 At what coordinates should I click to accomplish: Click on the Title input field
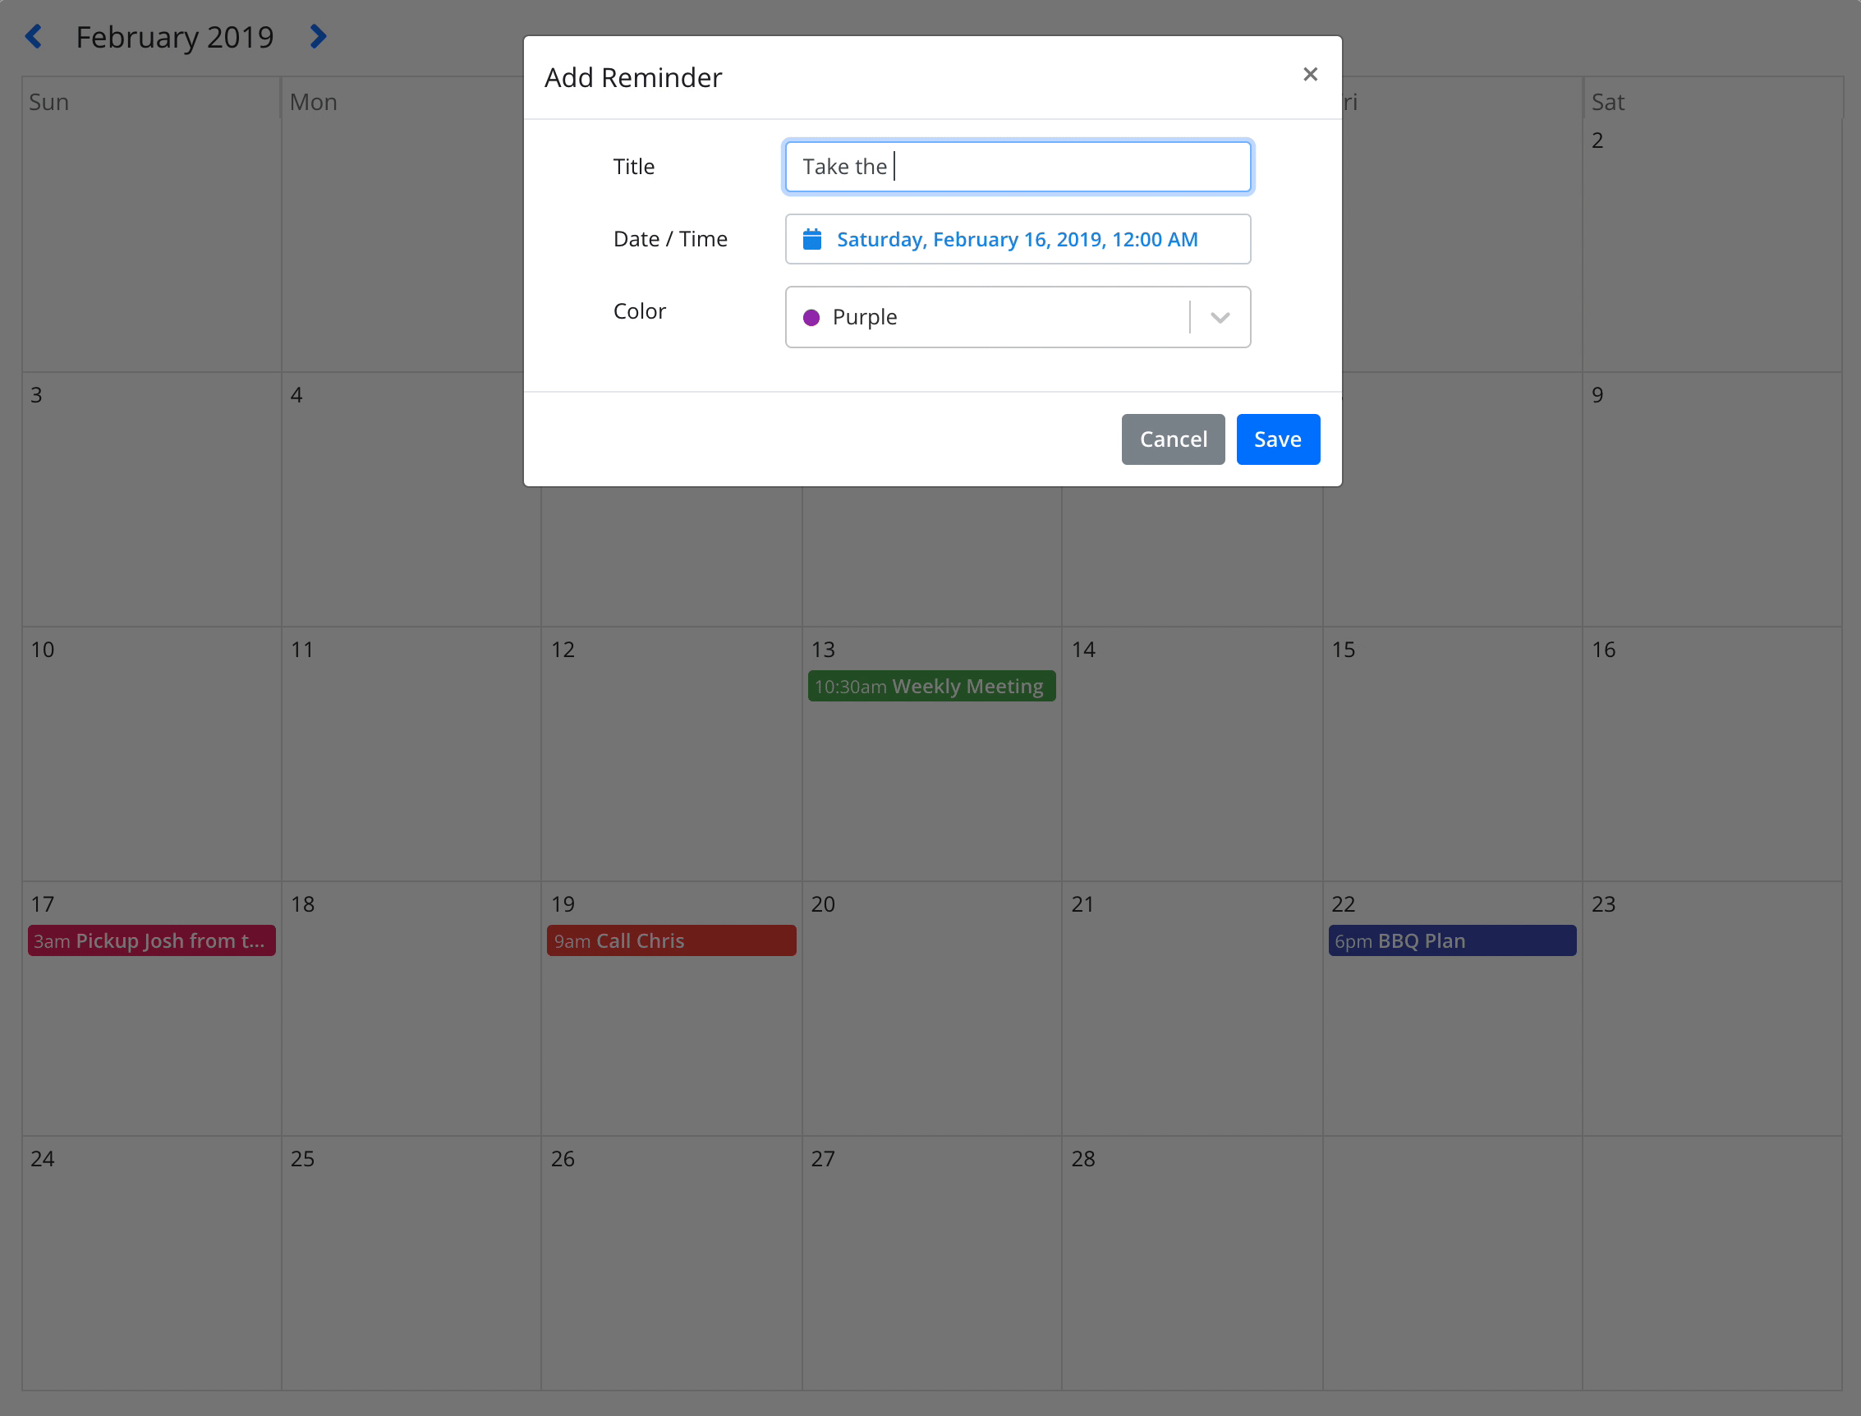[x=1018, y=165]
